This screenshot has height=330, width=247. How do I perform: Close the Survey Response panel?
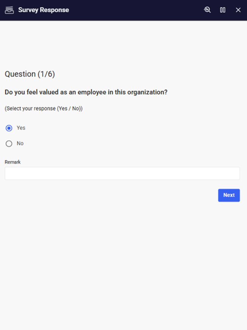tap(238, 10)
